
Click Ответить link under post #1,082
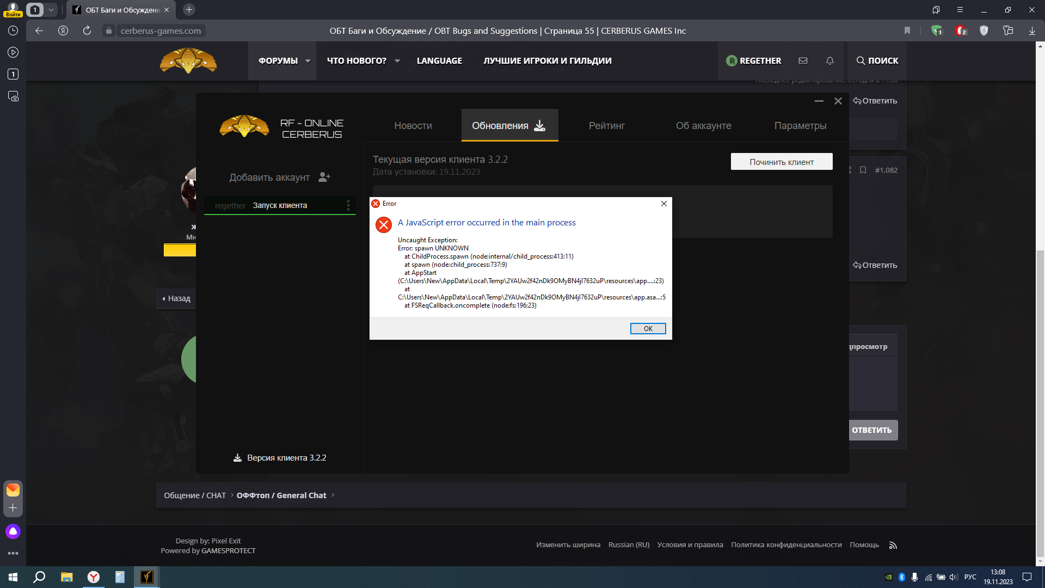click(x=875, y=265)
